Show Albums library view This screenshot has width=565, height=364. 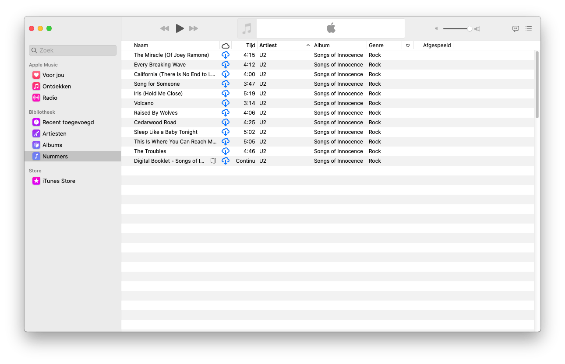coord(73,145)
